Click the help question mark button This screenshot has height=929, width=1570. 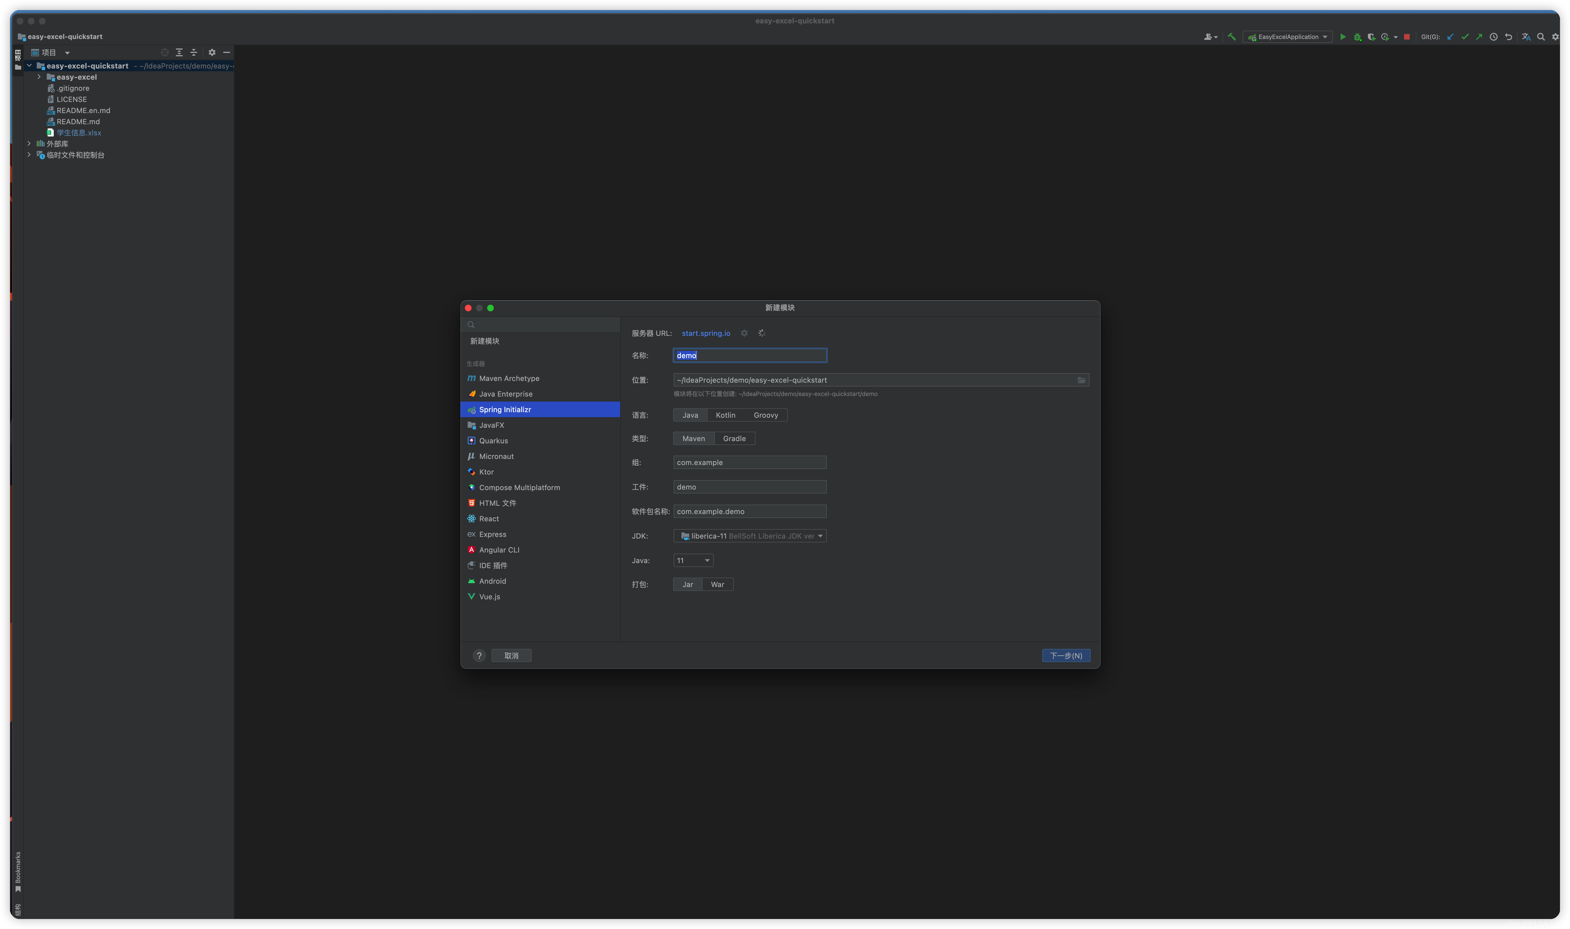point(479,656)
